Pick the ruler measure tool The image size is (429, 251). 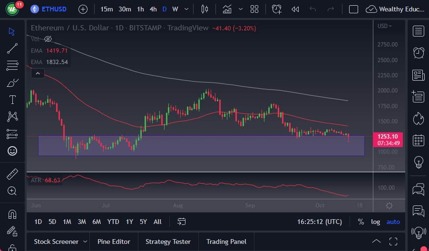(x=12, y=174)
